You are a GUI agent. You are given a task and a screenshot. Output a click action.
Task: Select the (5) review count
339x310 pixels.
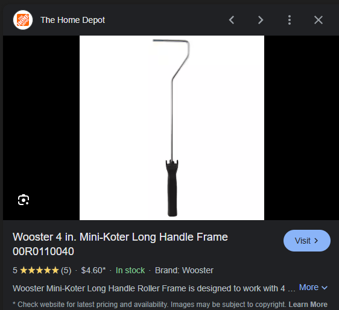pos(66,270)
